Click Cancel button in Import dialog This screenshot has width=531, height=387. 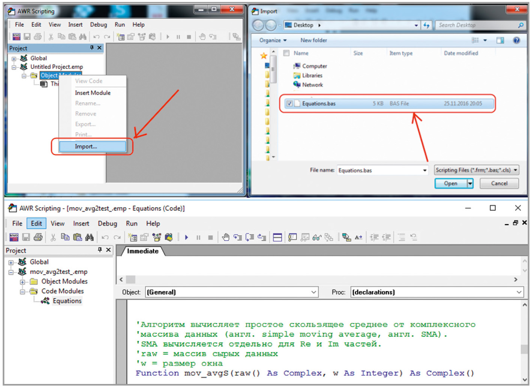(x=499, y=183)
